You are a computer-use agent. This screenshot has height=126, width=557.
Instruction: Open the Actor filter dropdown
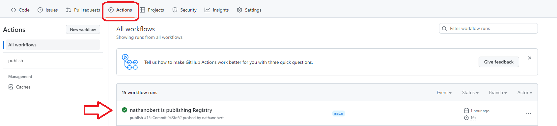point(525,92)
